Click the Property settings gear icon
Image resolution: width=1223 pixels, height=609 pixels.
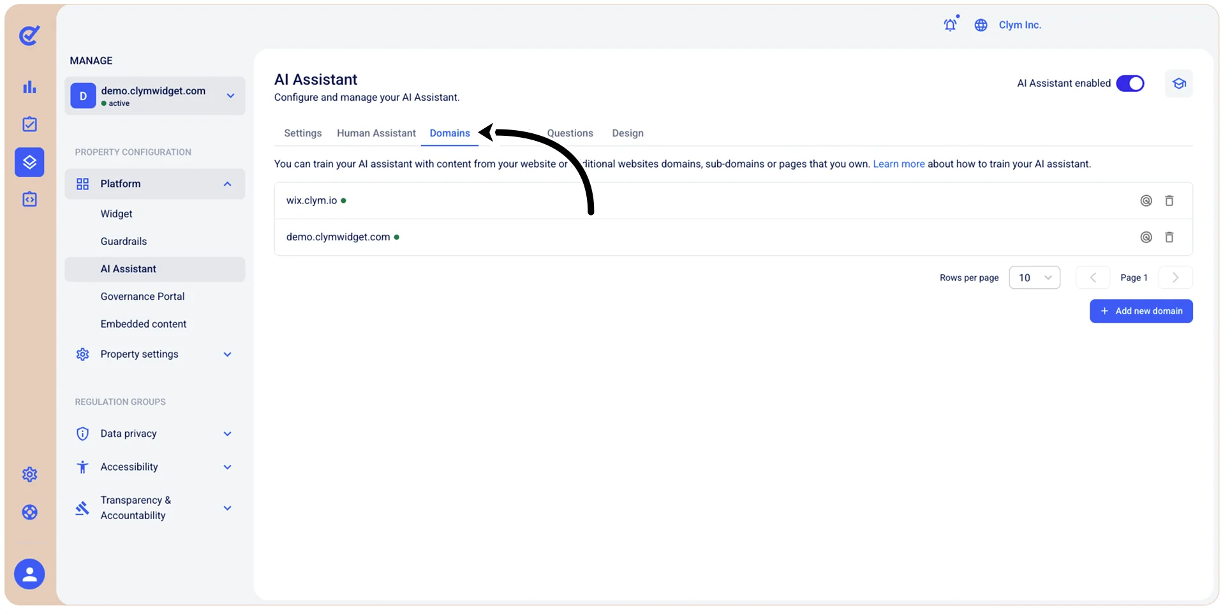pyautogui.click(x=82, y=355)
